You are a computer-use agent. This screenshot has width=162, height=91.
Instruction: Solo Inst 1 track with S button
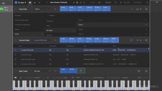8,10
